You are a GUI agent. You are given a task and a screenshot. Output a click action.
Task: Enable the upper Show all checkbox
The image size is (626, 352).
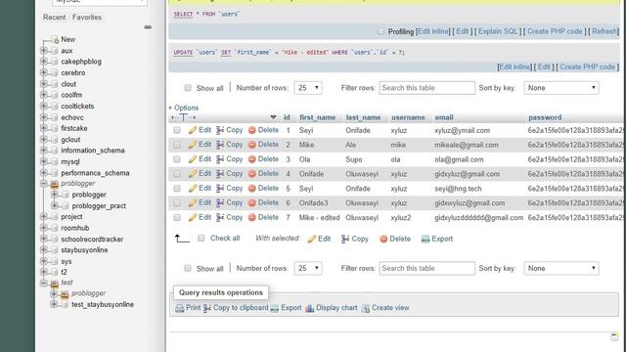point(188,88)
